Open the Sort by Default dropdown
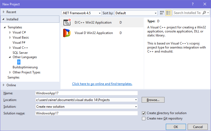The image size is (211, 131). pyautogui.click(x=136, y=13)
